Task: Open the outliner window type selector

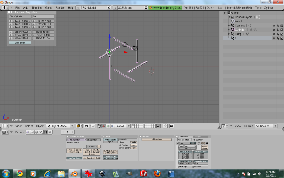Action: tap(225, 126)
